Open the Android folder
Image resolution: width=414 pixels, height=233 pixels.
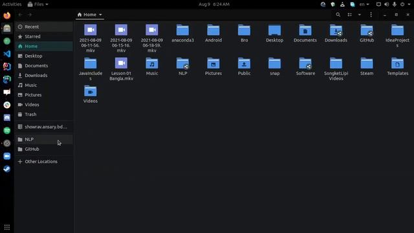point(213,33)
